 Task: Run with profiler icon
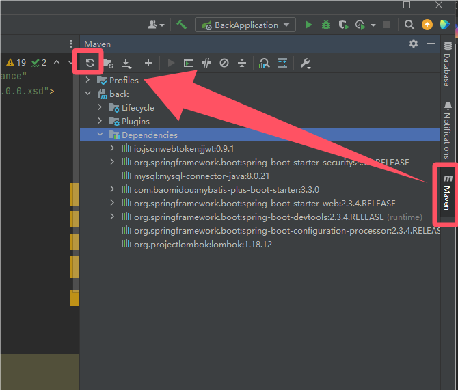point(360,25)
